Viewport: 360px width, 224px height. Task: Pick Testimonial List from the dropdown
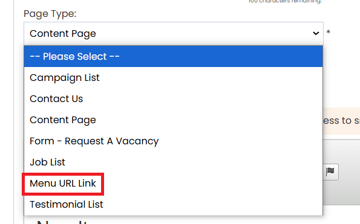click(x=173, y=204)
